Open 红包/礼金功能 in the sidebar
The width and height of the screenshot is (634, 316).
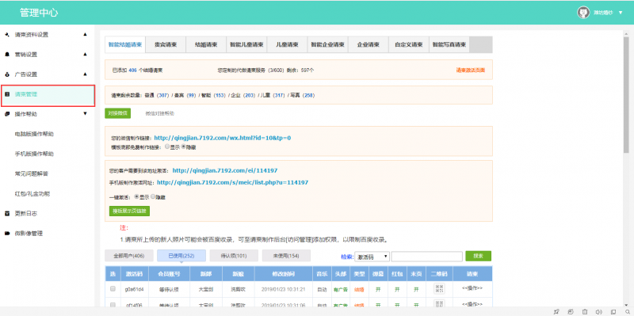point(32,193)
